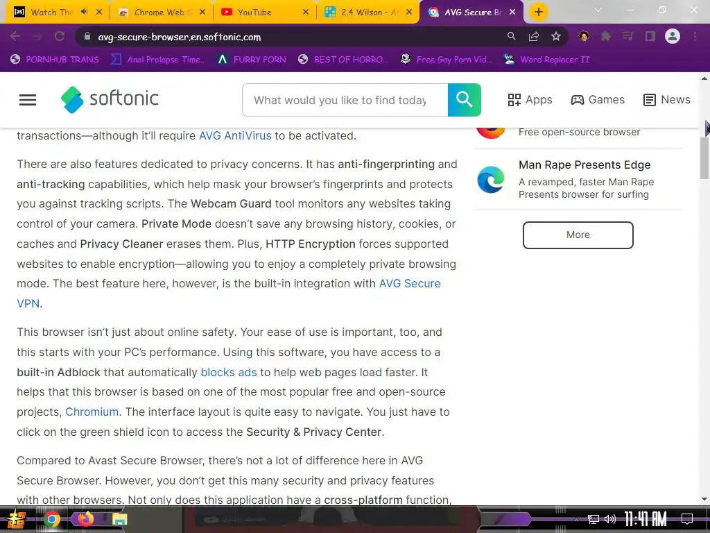Mute the 'Watch The' tab audio icon
Image resolution: width=710 pixels, height=533 pixels.
84,12
